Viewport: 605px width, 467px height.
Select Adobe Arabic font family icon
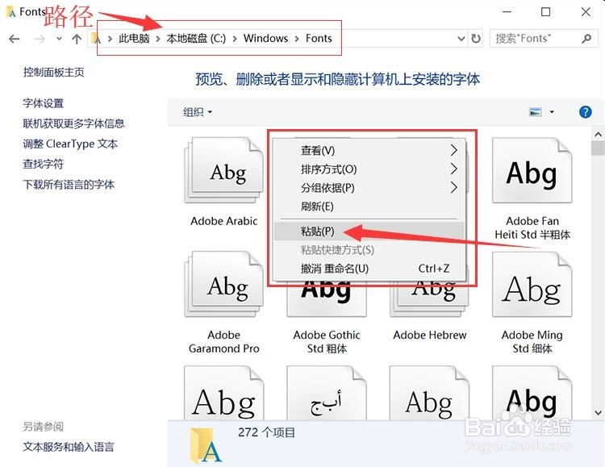click(223, 171)
